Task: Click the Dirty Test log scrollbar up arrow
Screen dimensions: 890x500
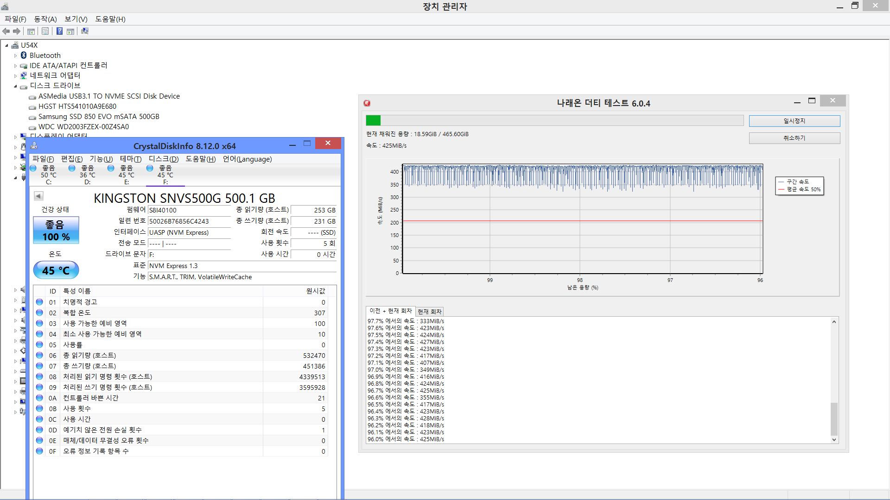Action: pyautogui.click(x=834, y=321)
